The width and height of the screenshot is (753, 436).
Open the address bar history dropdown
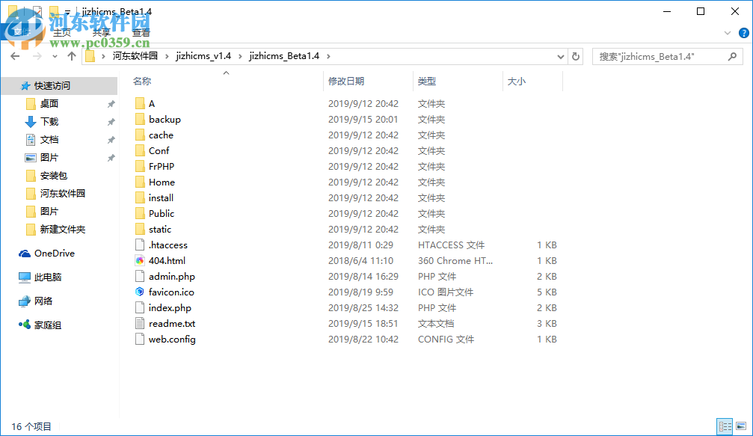(560, 56)
